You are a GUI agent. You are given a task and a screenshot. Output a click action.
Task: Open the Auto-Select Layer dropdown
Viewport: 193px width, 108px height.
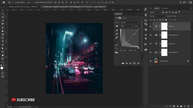pyautogui.click(x=29, y=2)
